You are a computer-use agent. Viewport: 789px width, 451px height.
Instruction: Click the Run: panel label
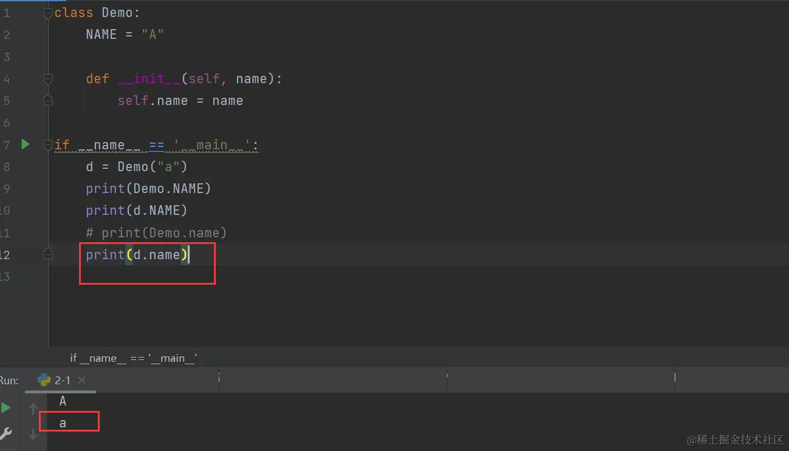pos(9,381)
